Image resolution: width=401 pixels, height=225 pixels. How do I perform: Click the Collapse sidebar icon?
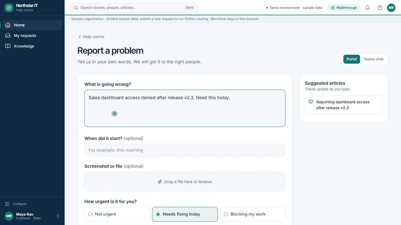click(7, 204)
